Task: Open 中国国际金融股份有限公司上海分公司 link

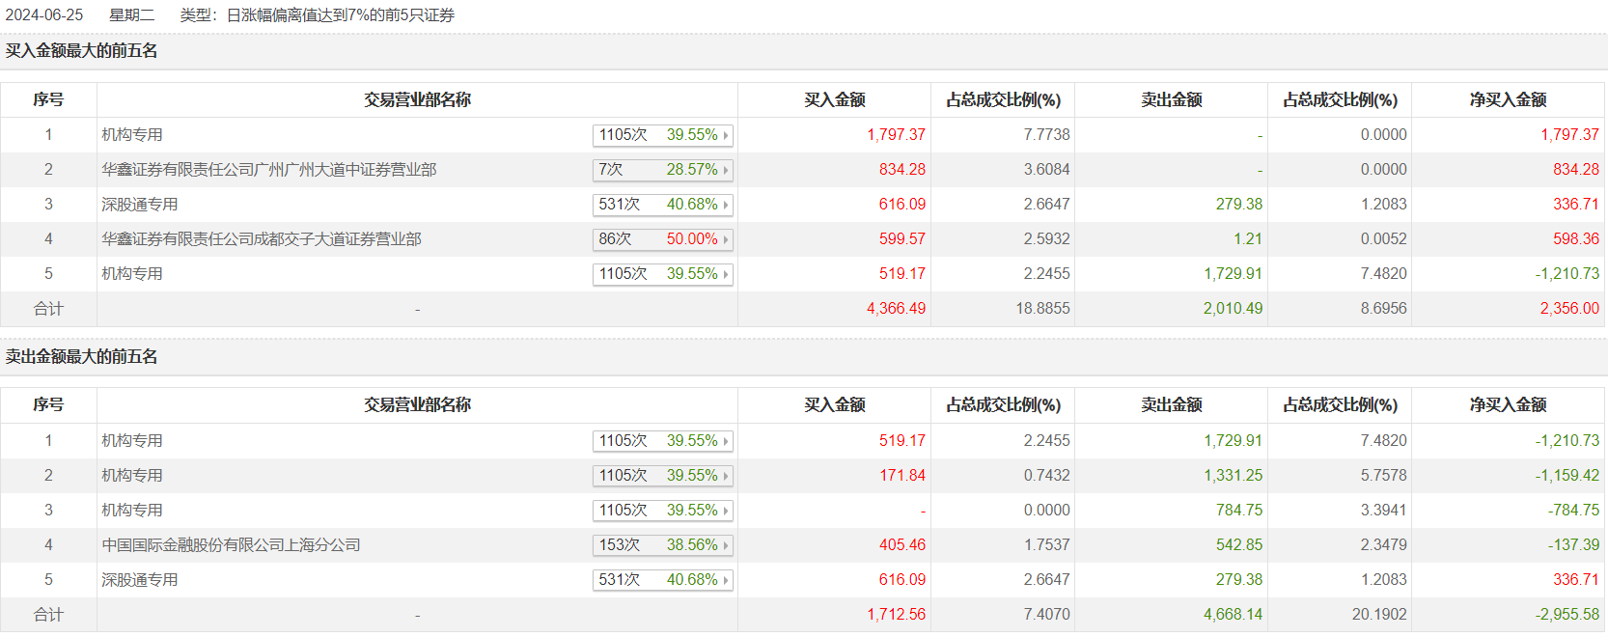Action: click(232, 545)
